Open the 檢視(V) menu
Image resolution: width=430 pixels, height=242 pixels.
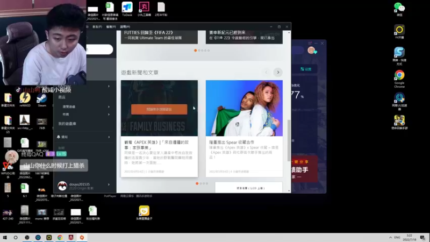pos(111,26)
